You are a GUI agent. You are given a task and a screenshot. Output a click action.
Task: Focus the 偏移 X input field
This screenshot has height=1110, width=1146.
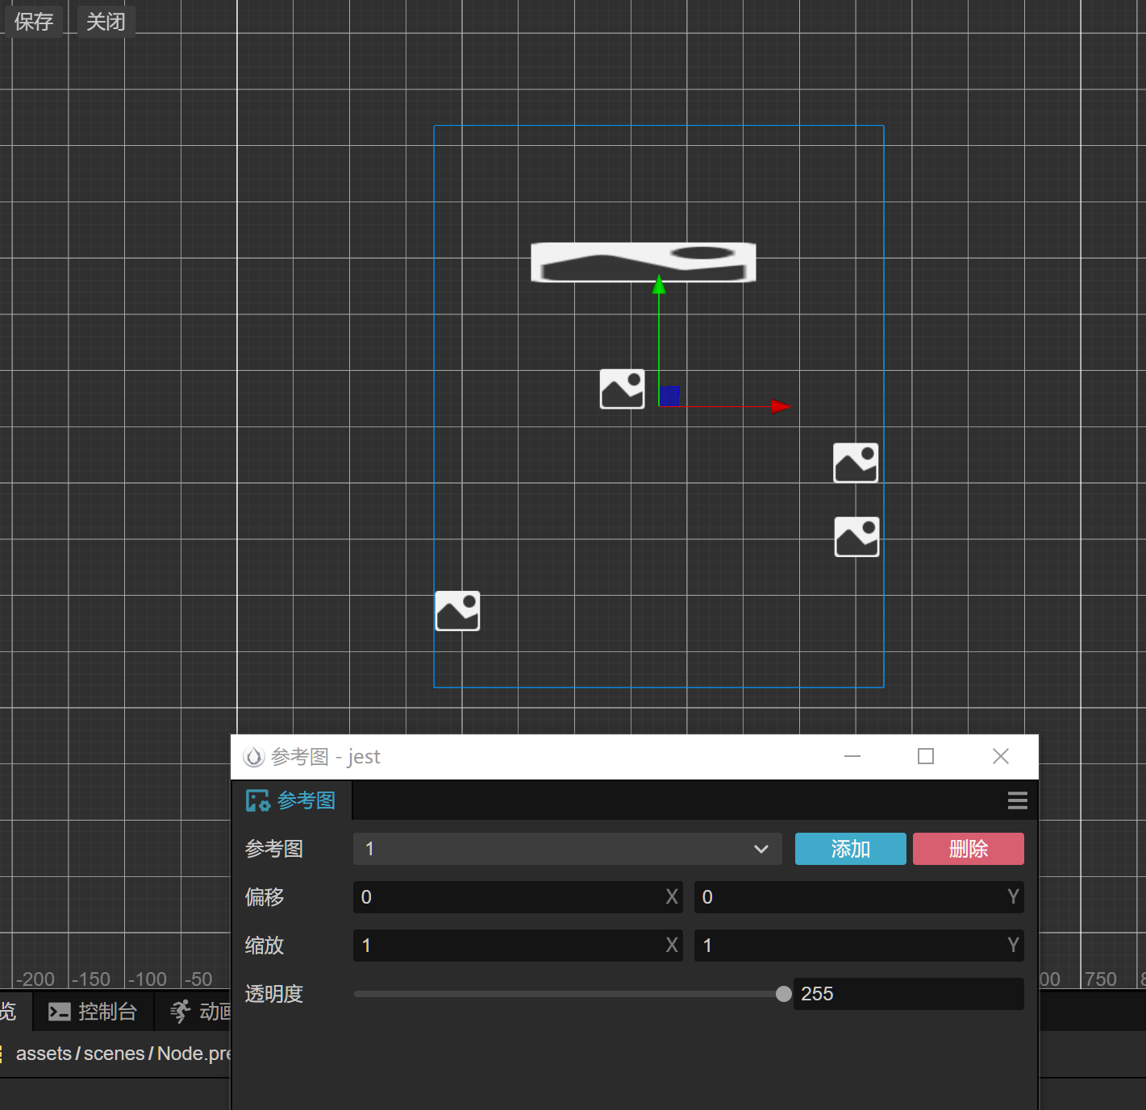coord(518,897)
